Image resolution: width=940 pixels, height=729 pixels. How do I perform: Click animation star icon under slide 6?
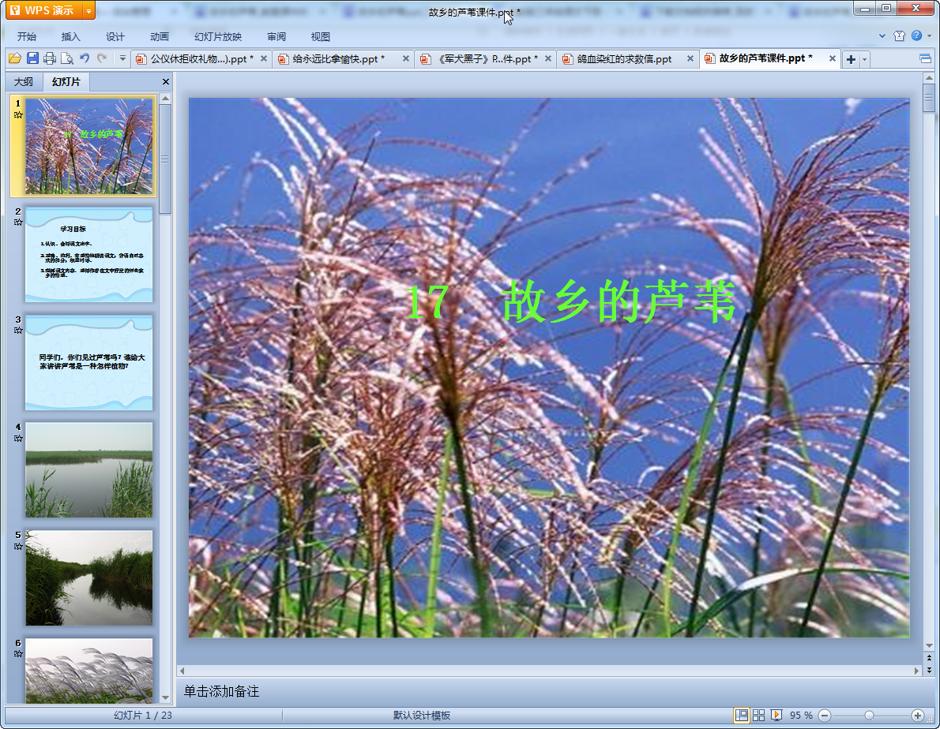(x=18, y=654)
